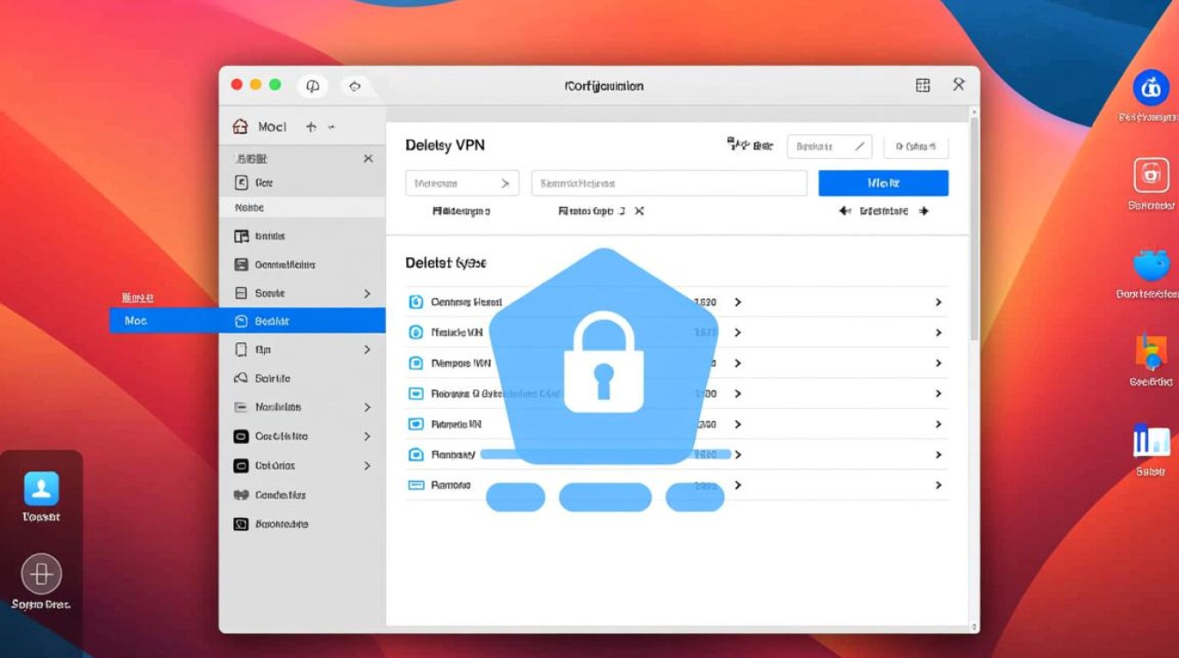
Task: Click the home icon beside Mocl in sidebar
Action: [x=240, y=126]
